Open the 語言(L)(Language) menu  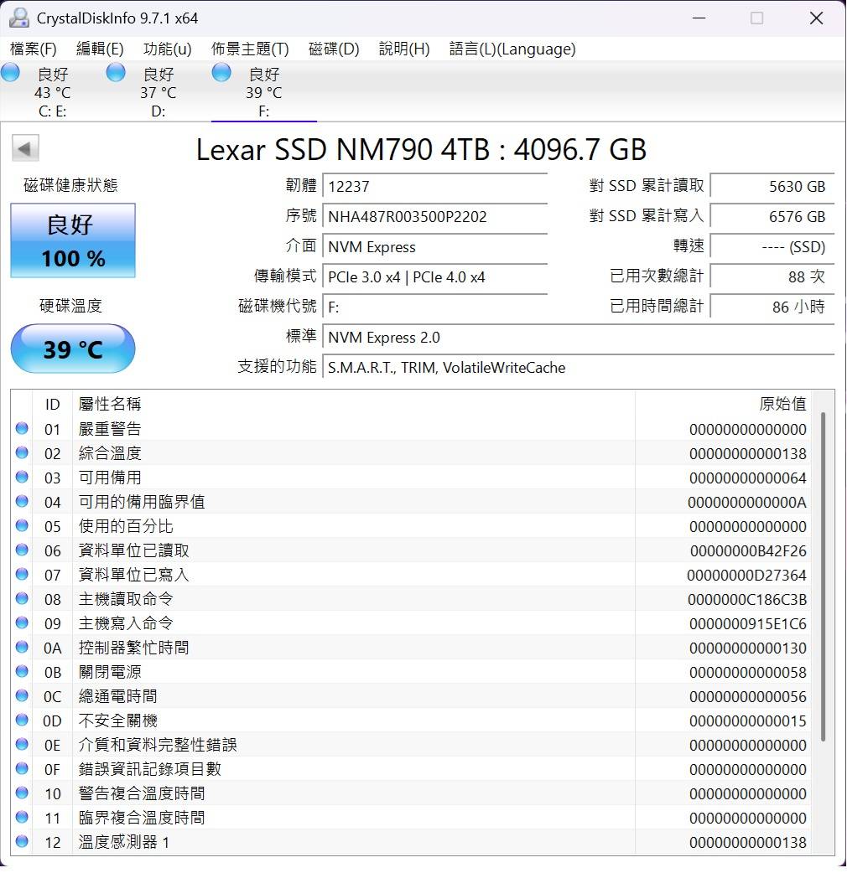tap(512, 49)
